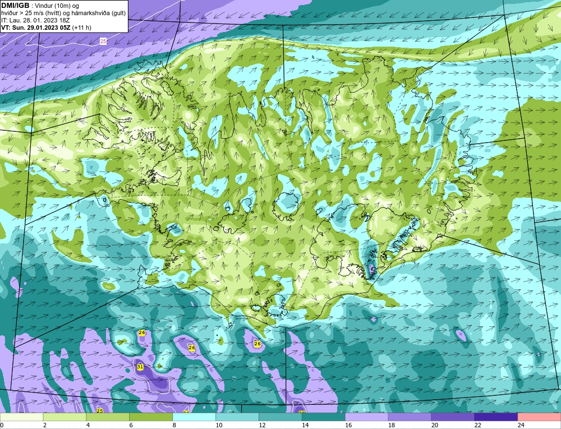Select the 6–8 m/s olive green swatch
This screenshot has width=561, height=429.
(x=151, y=417)
